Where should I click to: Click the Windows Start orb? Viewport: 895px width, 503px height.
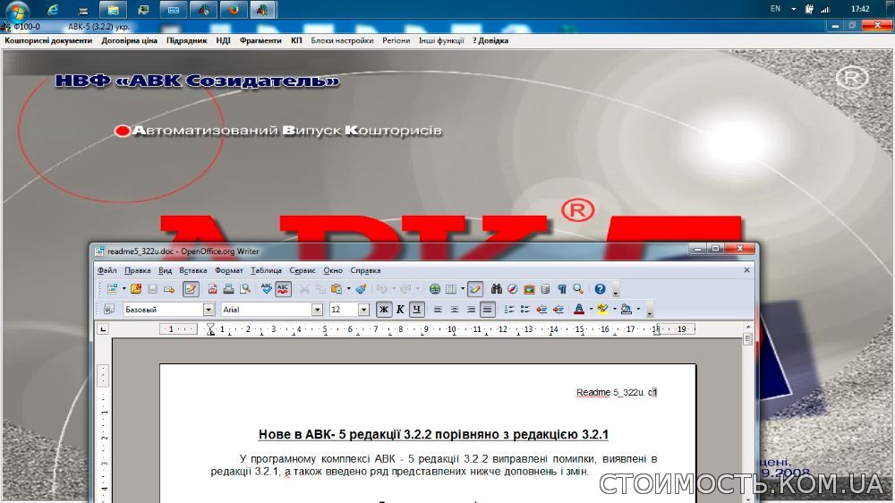tap(16, 10)
